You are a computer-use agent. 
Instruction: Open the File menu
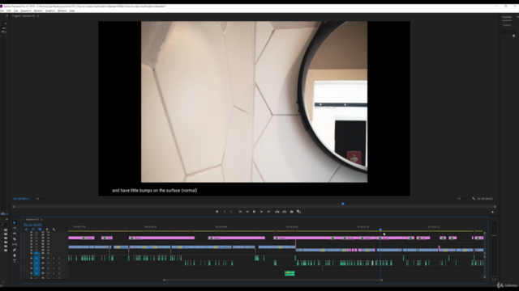point(2,11)
